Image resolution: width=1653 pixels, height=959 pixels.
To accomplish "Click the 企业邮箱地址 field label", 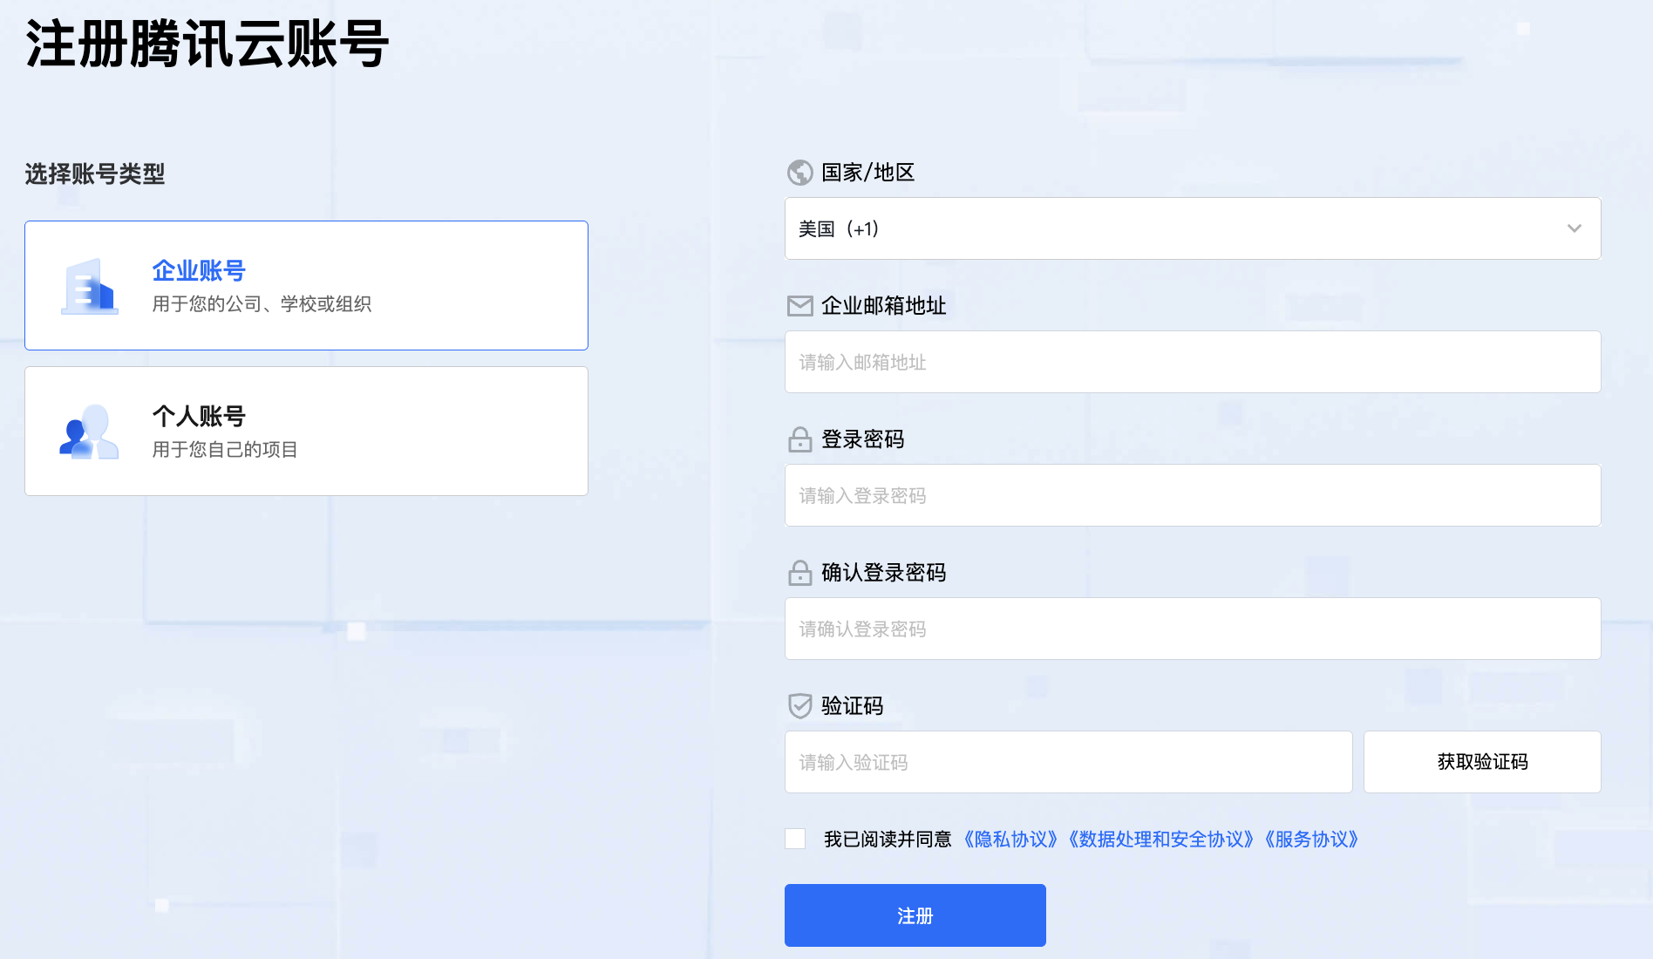I will (x=884, y=306).
